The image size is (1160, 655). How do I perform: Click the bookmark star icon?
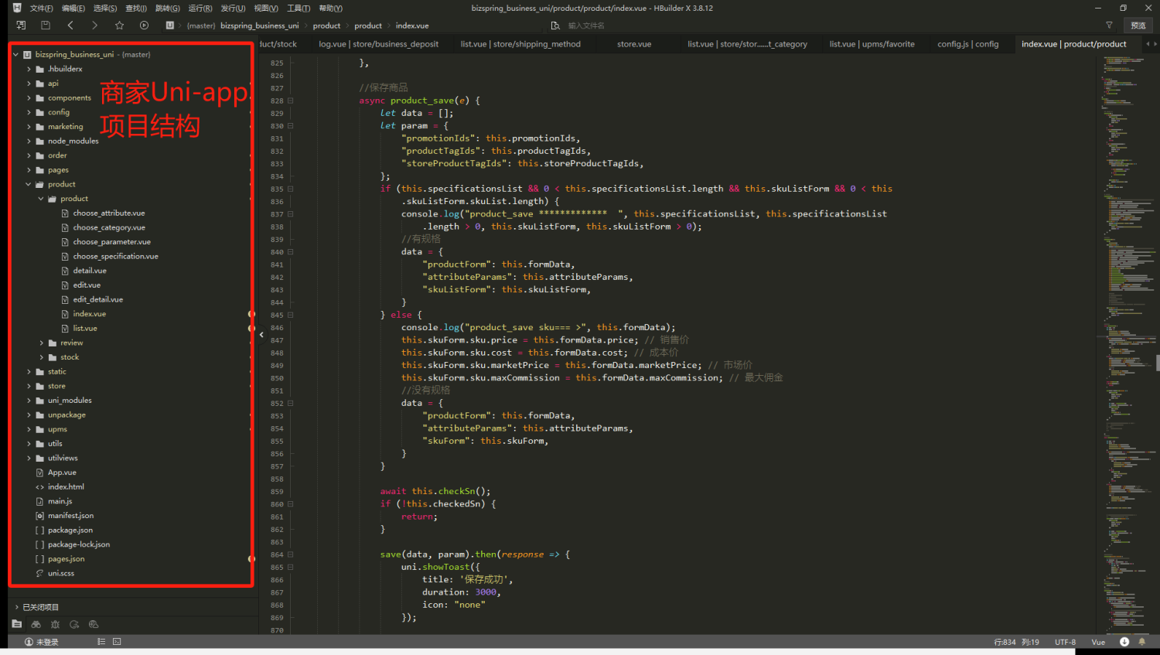[x=119, y=26]
